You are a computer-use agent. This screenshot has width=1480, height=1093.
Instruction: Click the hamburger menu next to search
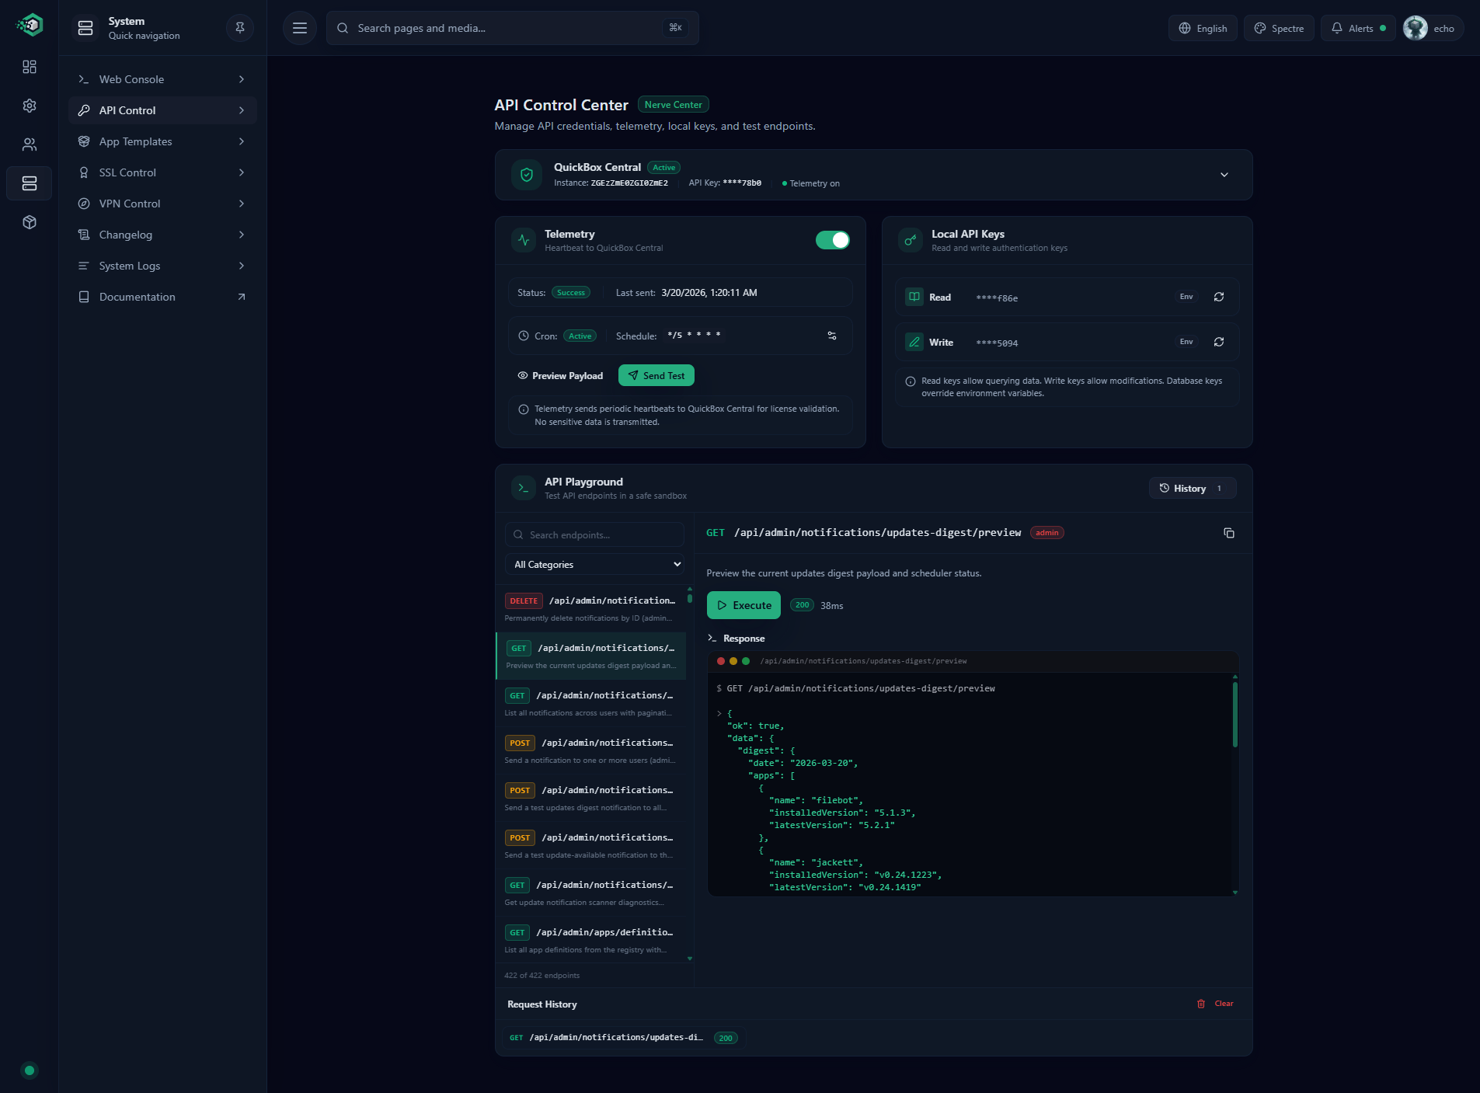(x=299, y=27)
